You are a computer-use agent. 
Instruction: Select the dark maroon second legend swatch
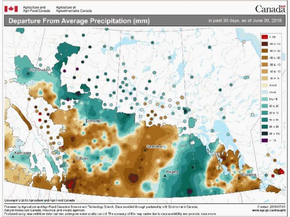pyautogui.click(x=265, y=44)
